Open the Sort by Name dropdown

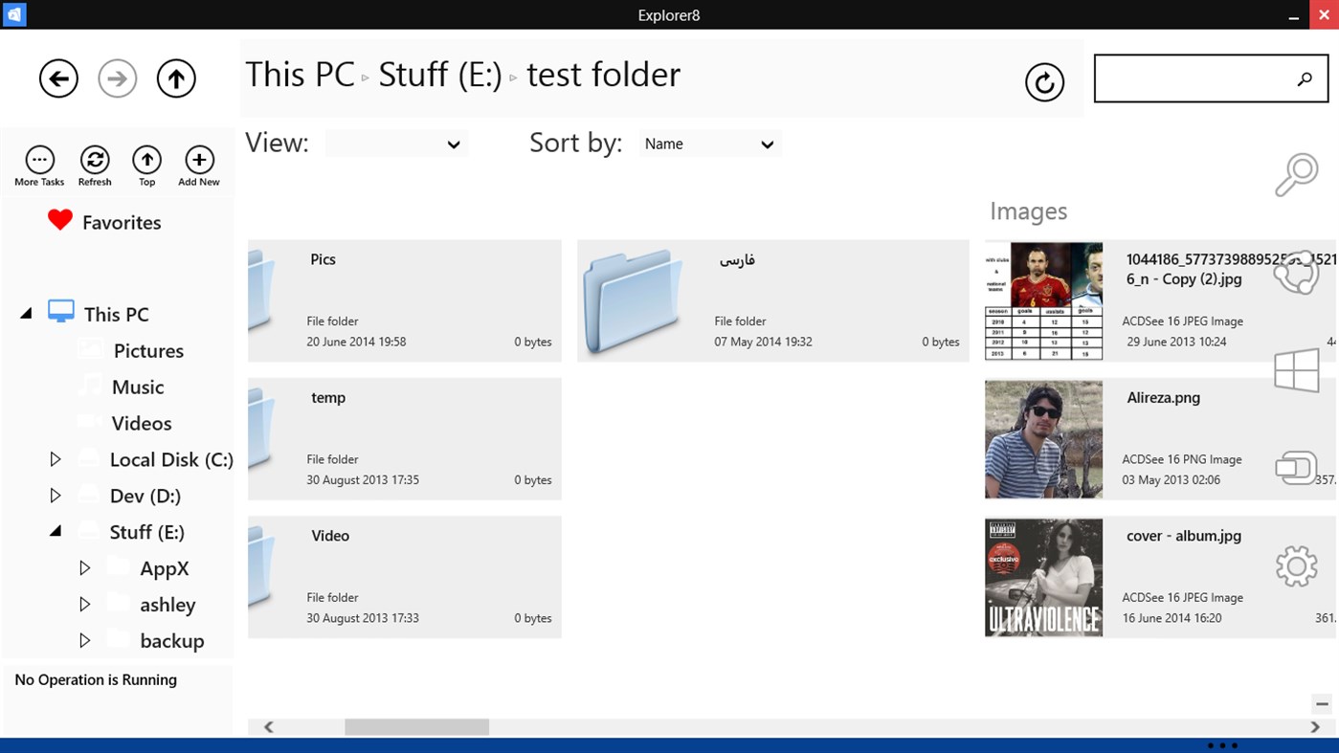pyautogui.click(x=709, y=144)
